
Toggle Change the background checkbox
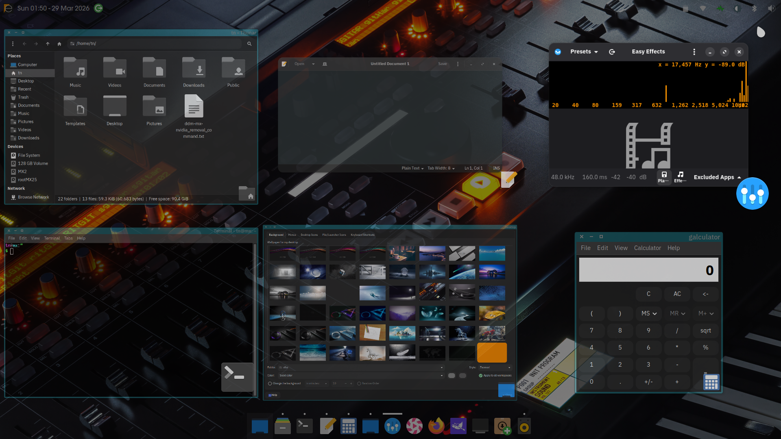point(270,383)
